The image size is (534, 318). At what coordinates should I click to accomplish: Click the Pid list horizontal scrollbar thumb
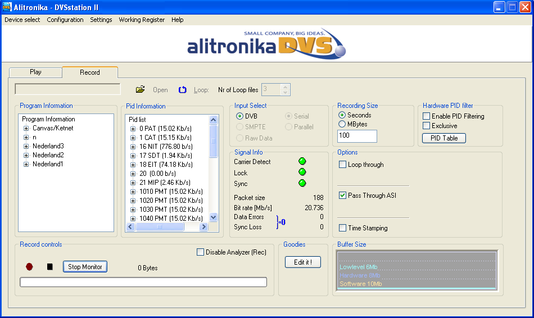(160, 227)
